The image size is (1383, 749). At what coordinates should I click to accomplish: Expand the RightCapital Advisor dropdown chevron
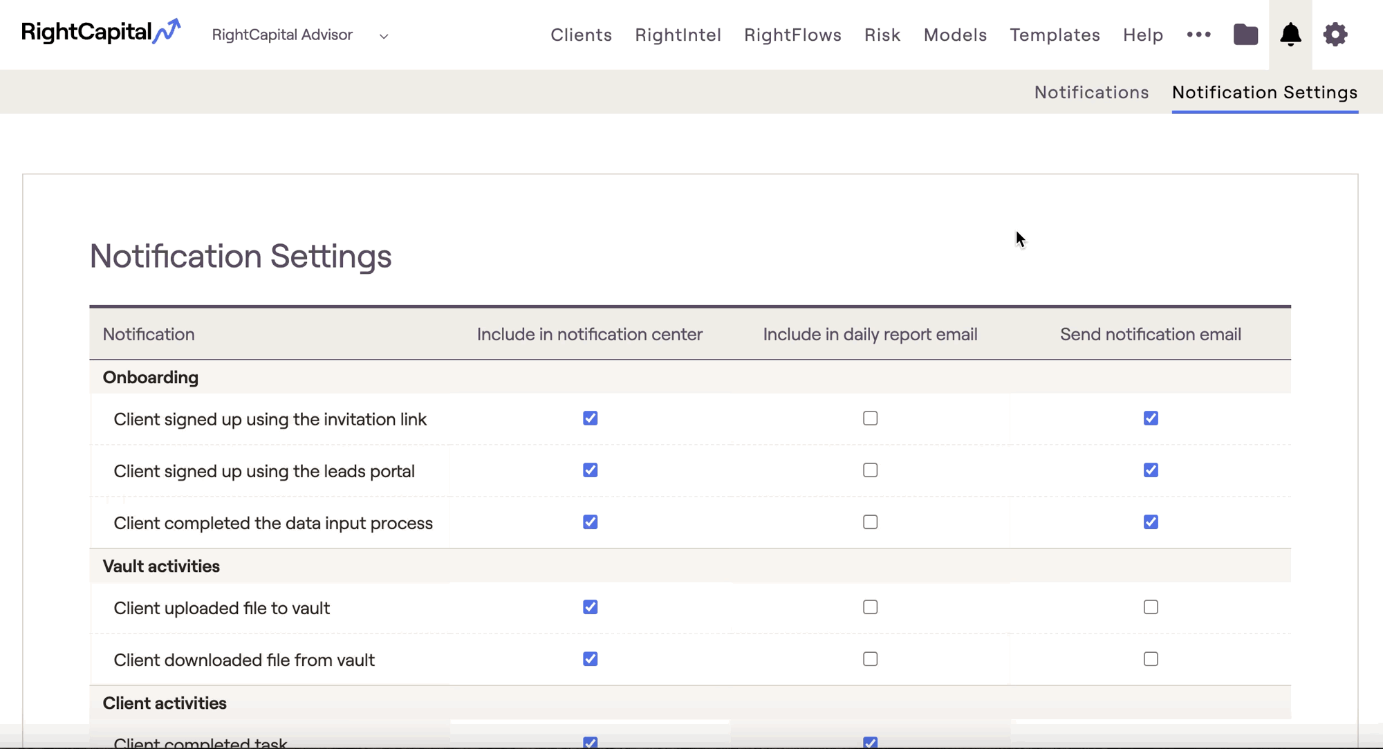click(x=384, y=36)
